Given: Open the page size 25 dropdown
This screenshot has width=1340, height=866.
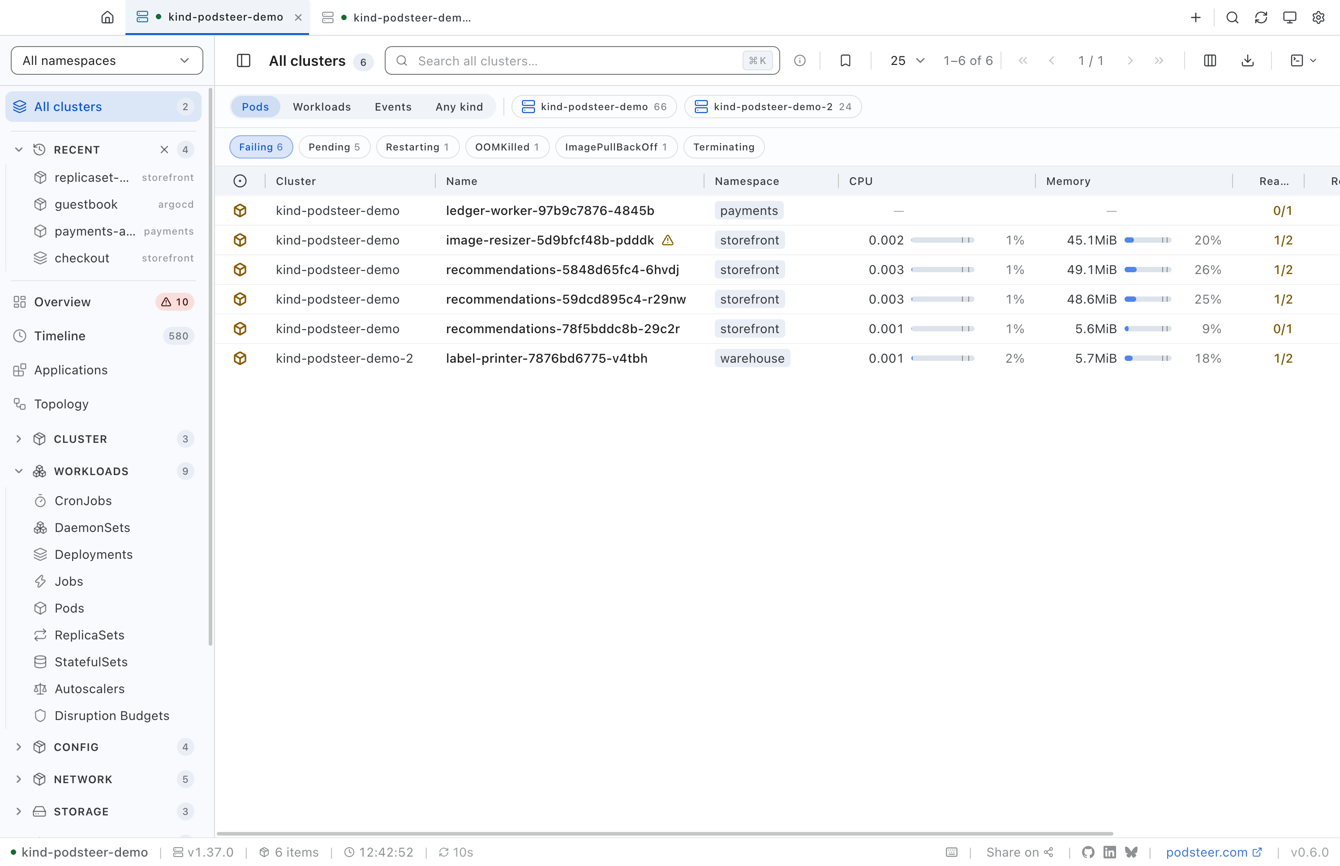Looking at the screenshot, I should point(906,61).
